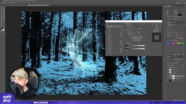Click the add layer style fx icon in the Layers panel
This screenshot has width=186, height=104.
174,100
